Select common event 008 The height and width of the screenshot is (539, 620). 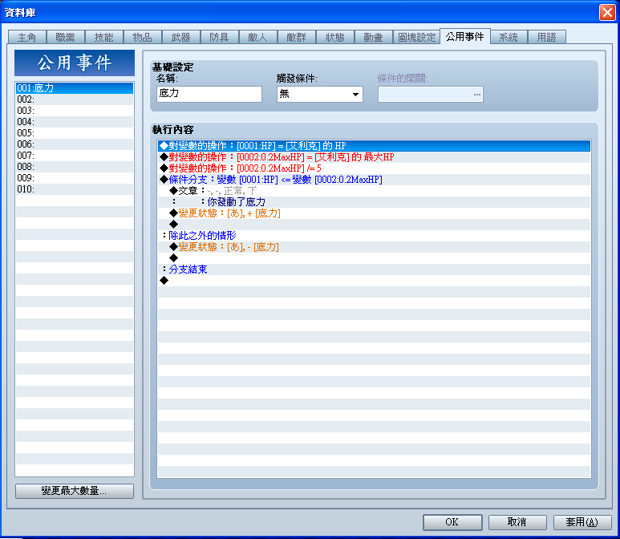pos(75,167)
